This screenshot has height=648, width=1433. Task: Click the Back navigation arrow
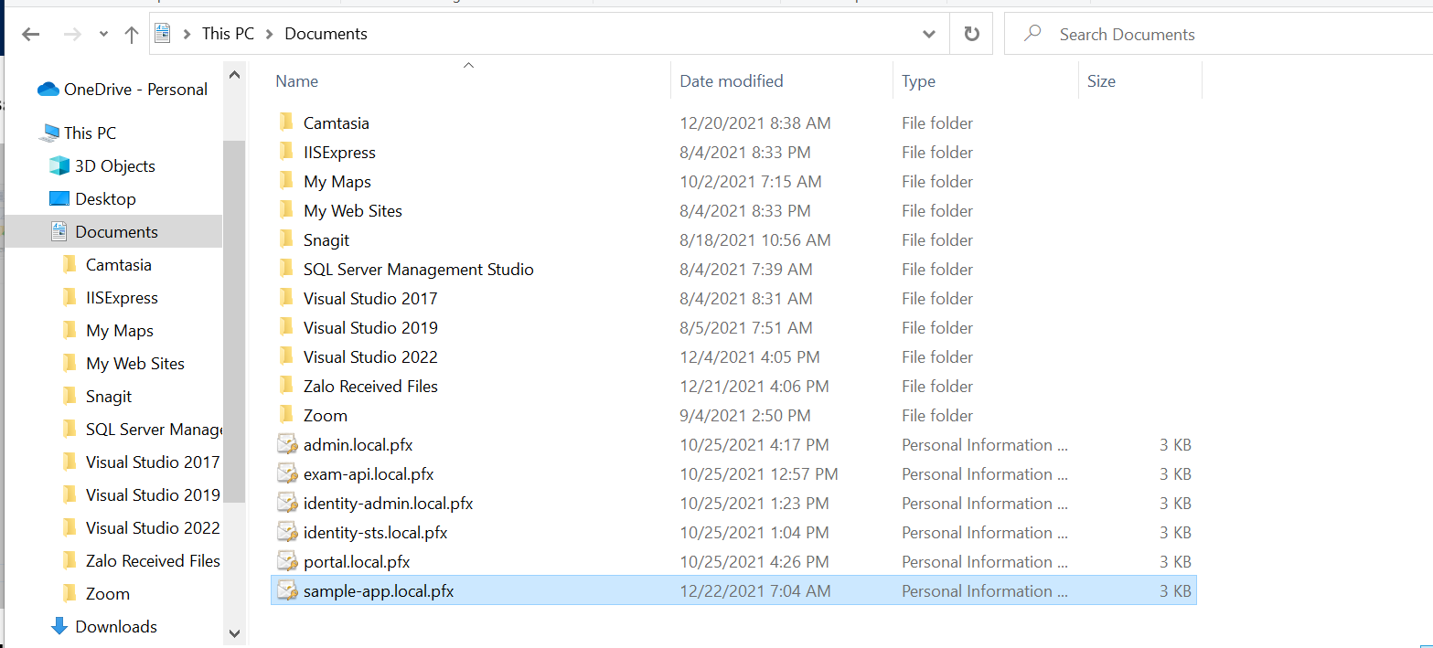pos(31,35)
